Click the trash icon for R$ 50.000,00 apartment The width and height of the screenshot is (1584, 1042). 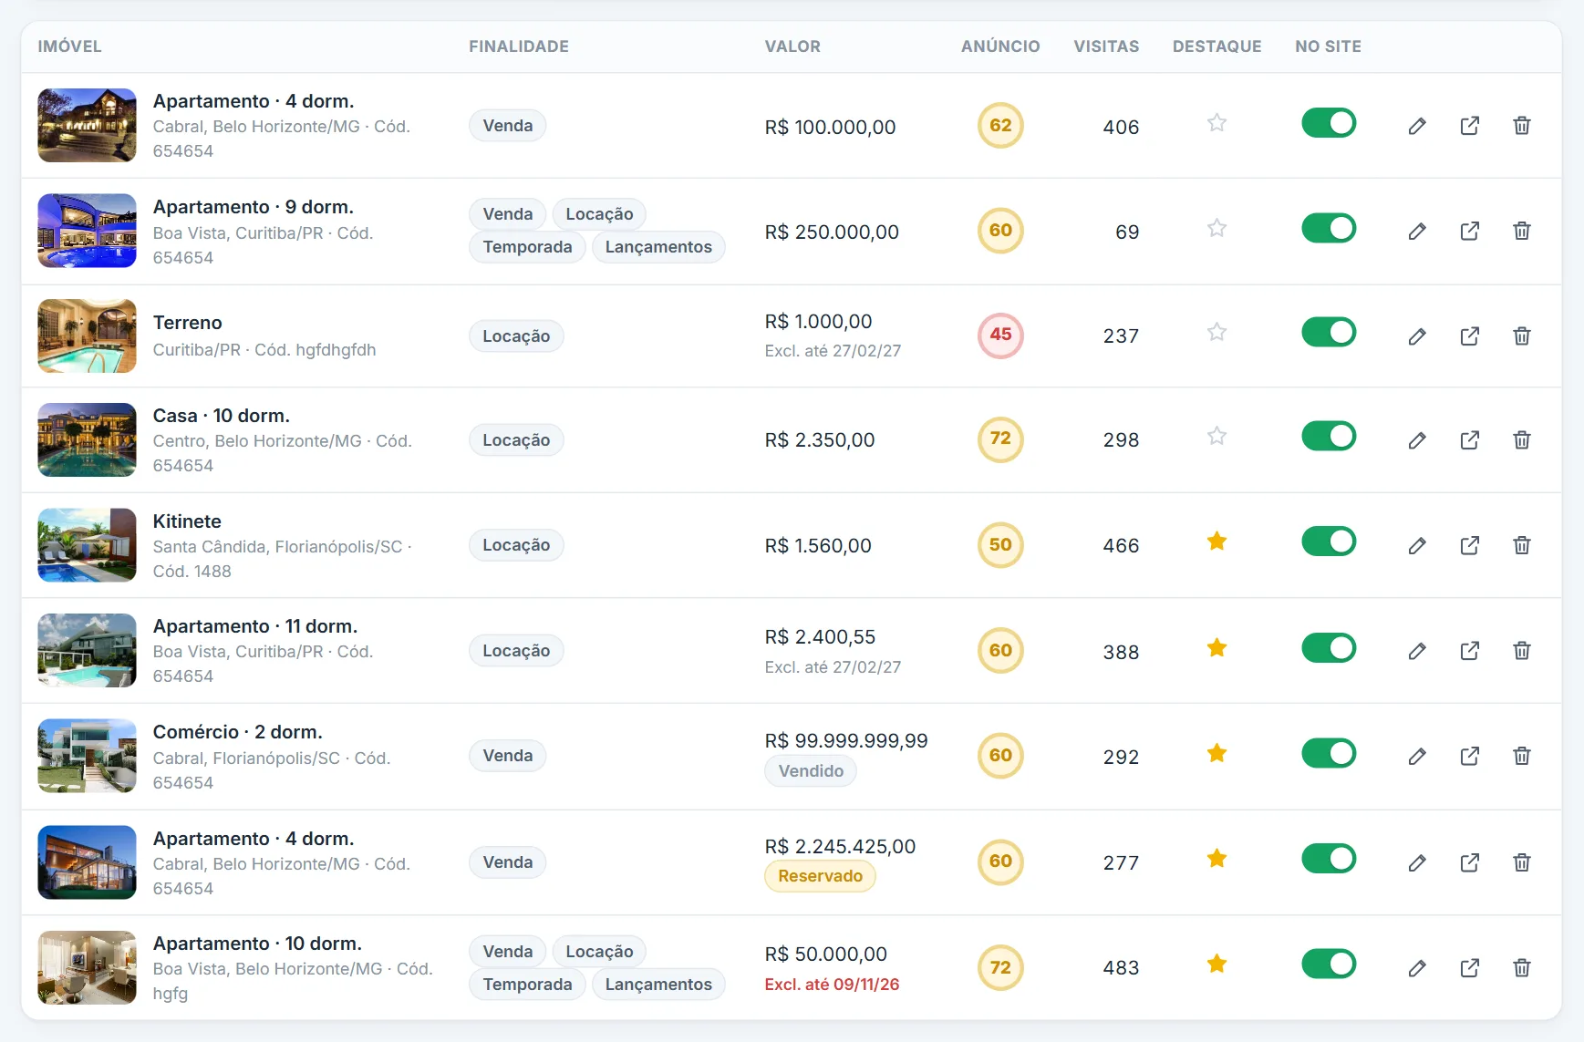pyautogui.click(x=1521, y=968)
